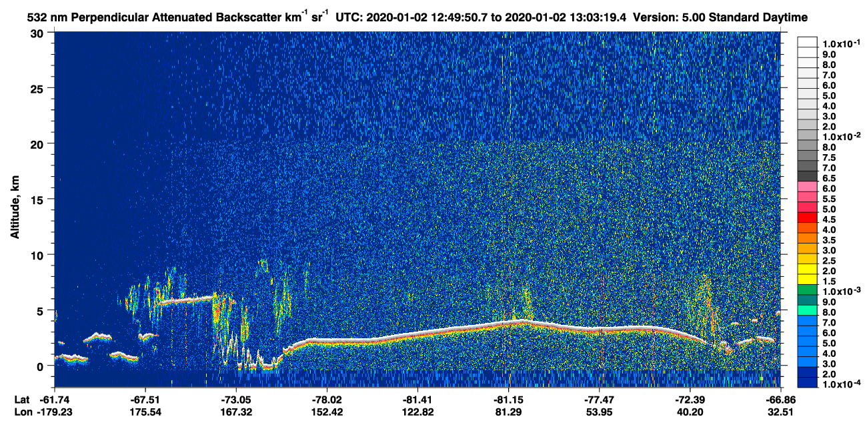
Task: Click the gray swatch labeled 1.0x10-2
Action: [808, 135]
